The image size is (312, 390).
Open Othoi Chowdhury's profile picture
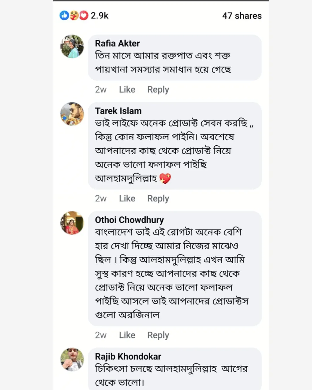pyautogui.click(x=72, y=223)
